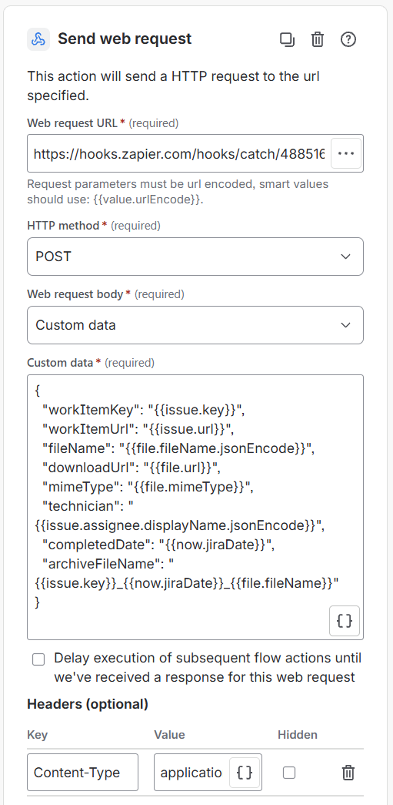Open help for Send web request
393x805 pixels.
click(x=348, y=39)
